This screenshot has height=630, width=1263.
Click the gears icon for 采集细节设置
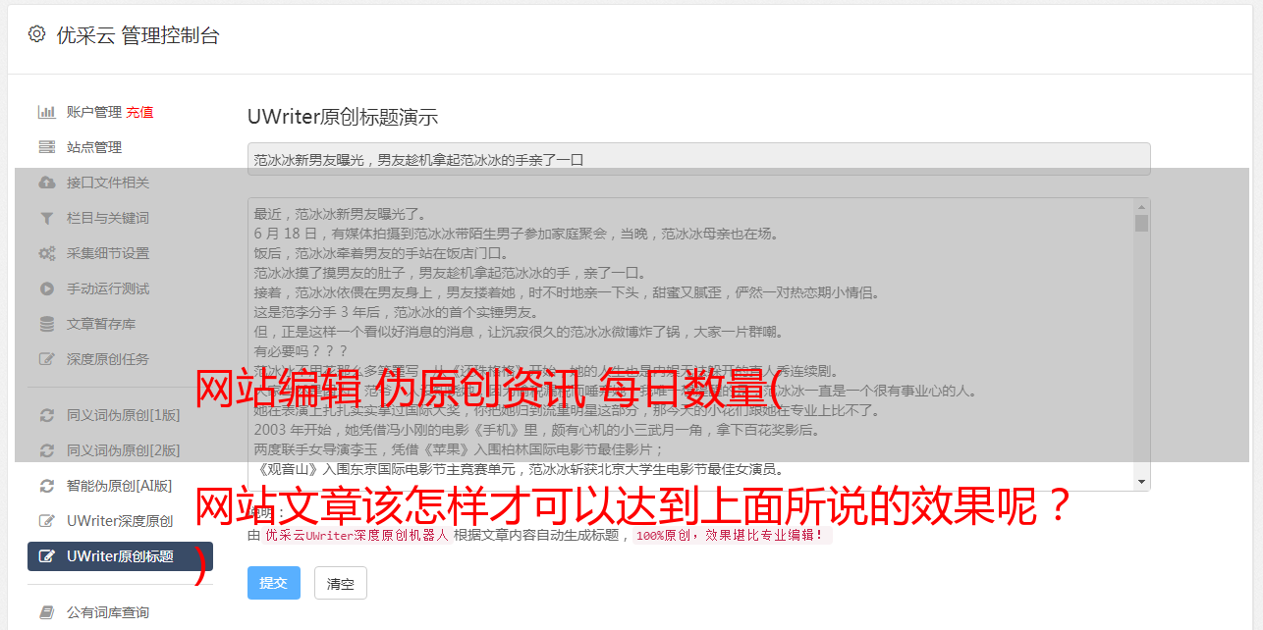pos(46,253)
